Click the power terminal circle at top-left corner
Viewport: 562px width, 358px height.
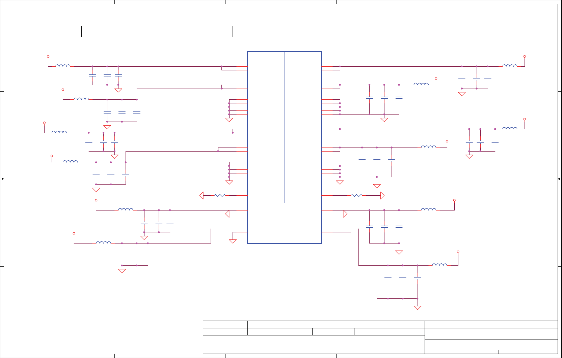[48, 57]
